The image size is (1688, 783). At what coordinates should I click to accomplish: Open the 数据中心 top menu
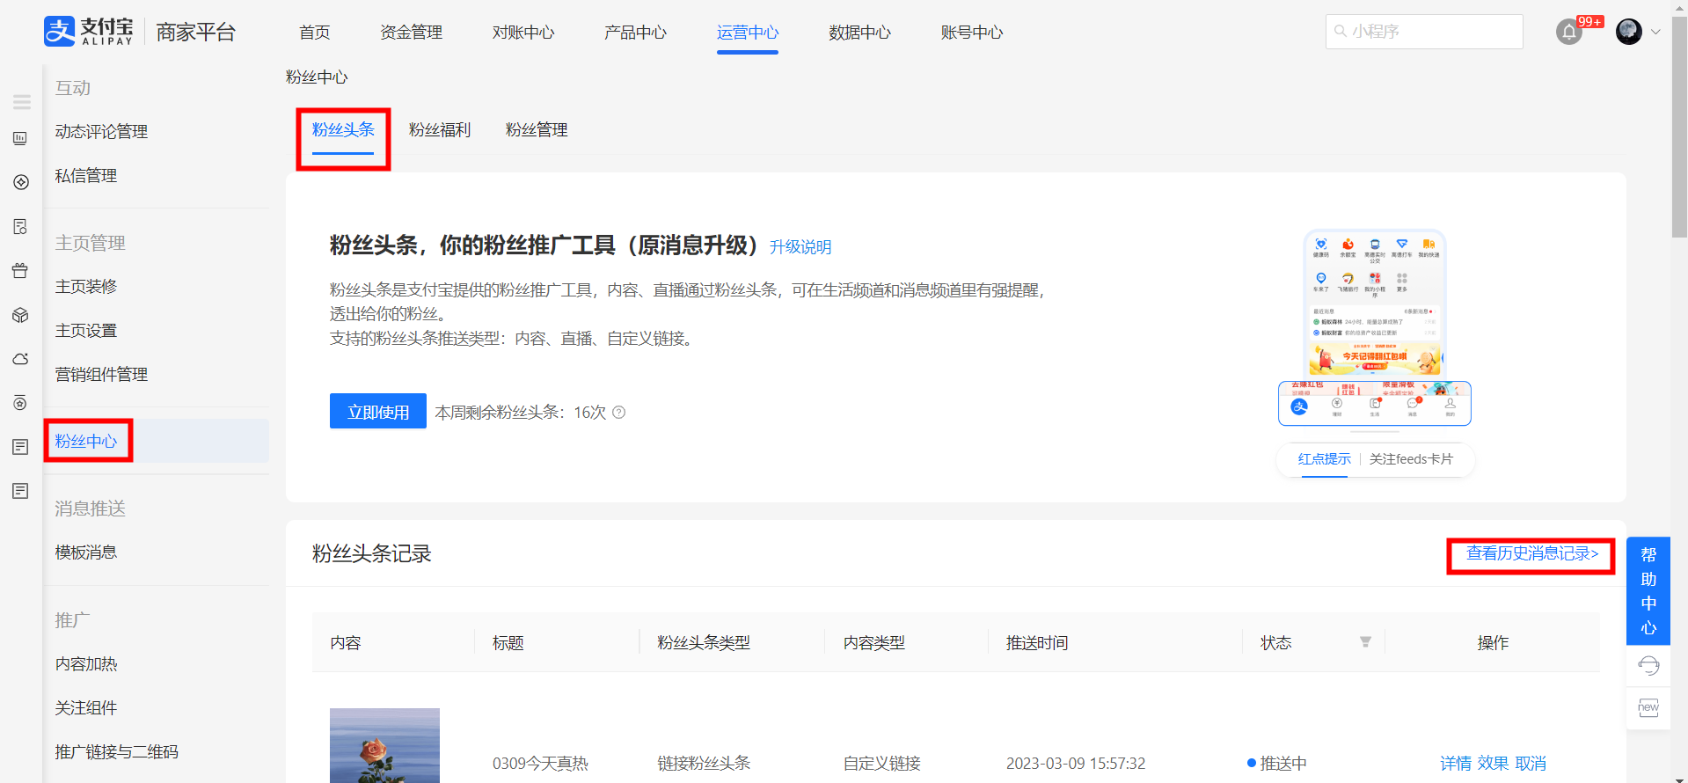(x=859, y=33)
